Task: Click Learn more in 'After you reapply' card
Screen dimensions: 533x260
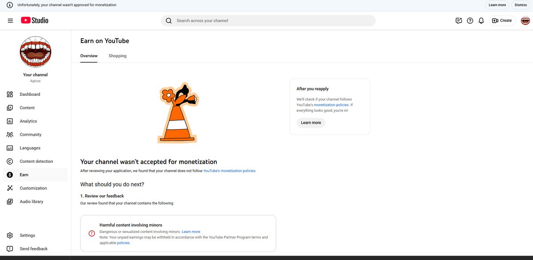Action: pyautogui.click(x=311, y=122)
